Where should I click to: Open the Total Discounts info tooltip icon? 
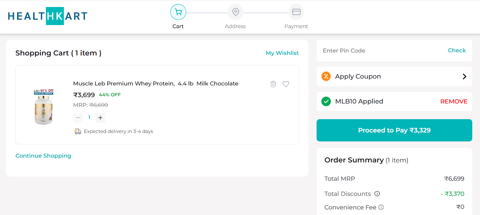377,194
